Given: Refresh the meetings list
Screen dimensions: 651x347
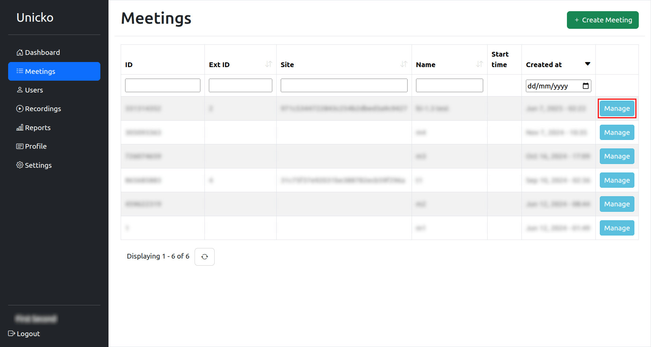Looking at the screenshot, I should (x=204, y=257).
